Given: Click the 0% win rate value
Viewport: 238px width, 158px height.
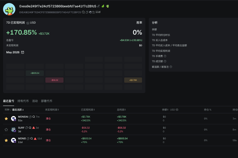Looking at the screenshot, I should click(x=137, y=32).
